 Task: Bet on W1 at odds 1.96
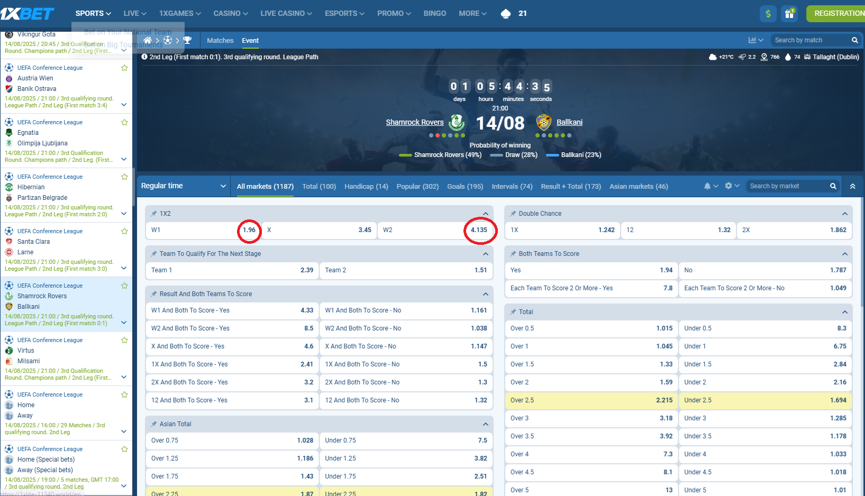click(203, 230)
